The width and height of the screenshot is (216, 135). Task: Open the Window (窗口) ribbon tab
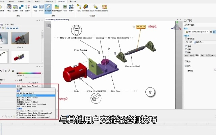point(73,1)
